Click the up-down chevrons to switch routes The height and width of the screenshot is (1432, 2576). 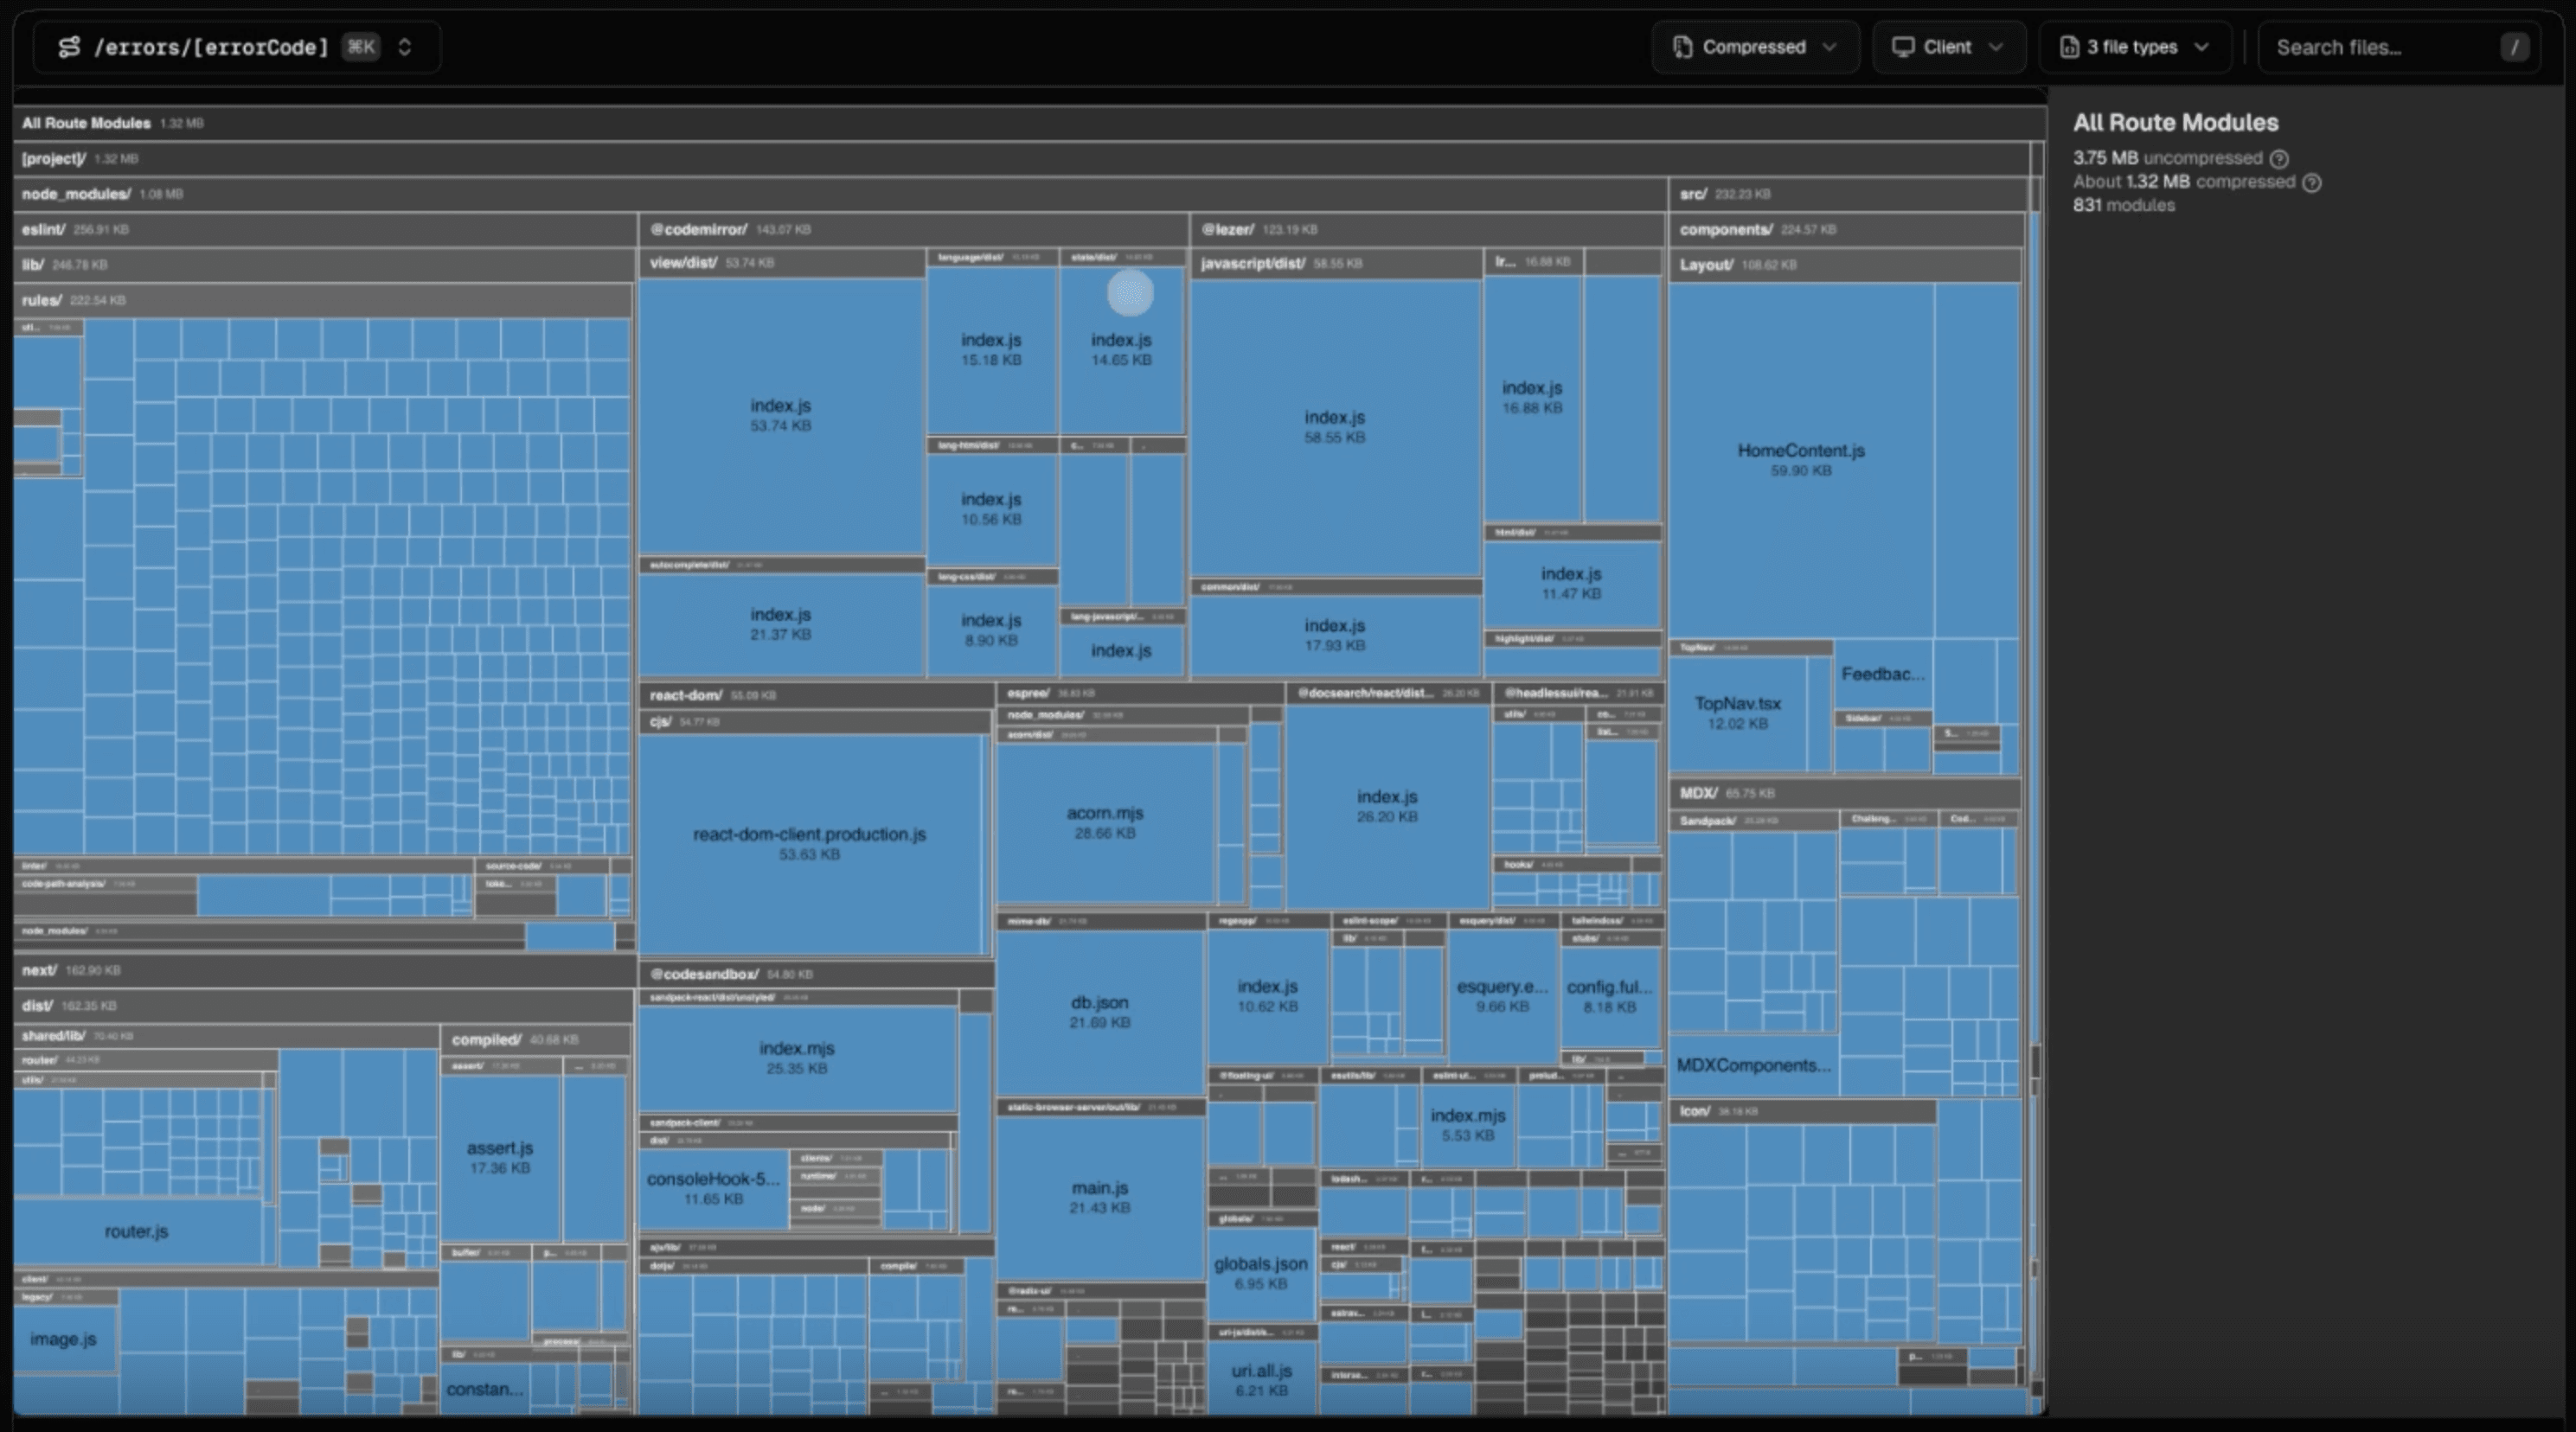coord(404,46)
